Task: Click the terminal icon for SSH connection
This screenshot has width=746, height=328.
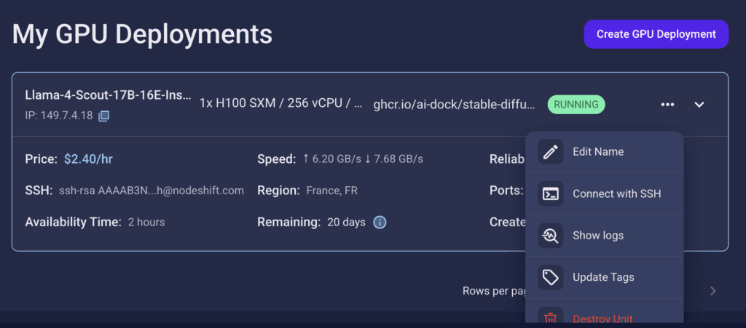Action: (x=551, y=193)
